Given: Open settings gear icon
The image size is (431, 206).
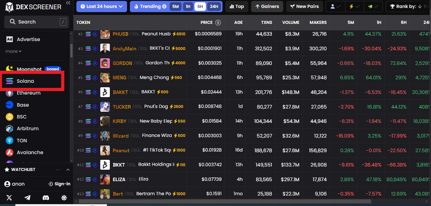Looking at the screenshot, I should tap(64, 198).
